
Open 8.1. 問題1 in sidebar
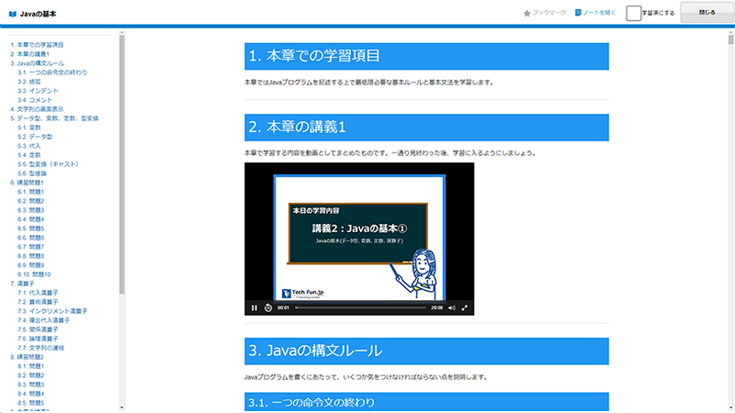point(31,366)
